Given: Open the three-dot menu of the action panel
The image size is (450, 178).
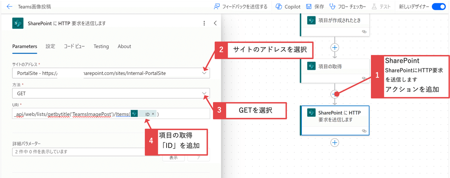Looking at the screenshot, I should click(x=204, y=23).
